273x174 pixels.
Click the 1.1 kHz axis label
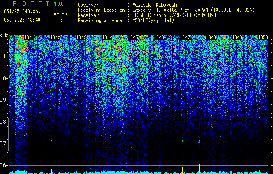point(4,57)
